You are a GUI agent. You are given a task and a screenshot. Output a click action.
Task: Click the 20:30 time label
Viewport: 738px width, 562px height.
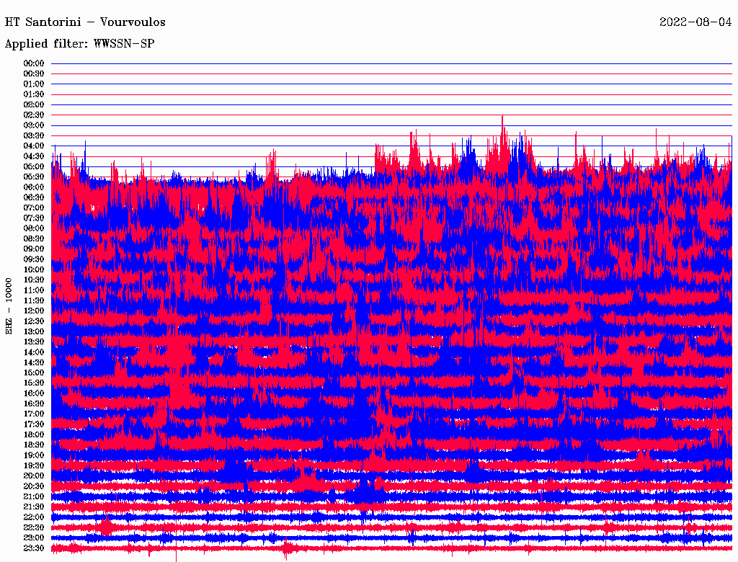34,486
